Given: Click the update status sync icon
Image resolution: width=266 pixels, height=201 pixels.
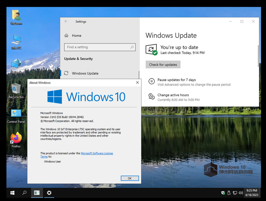Looking at the screenshot, I should coord(151,49).
